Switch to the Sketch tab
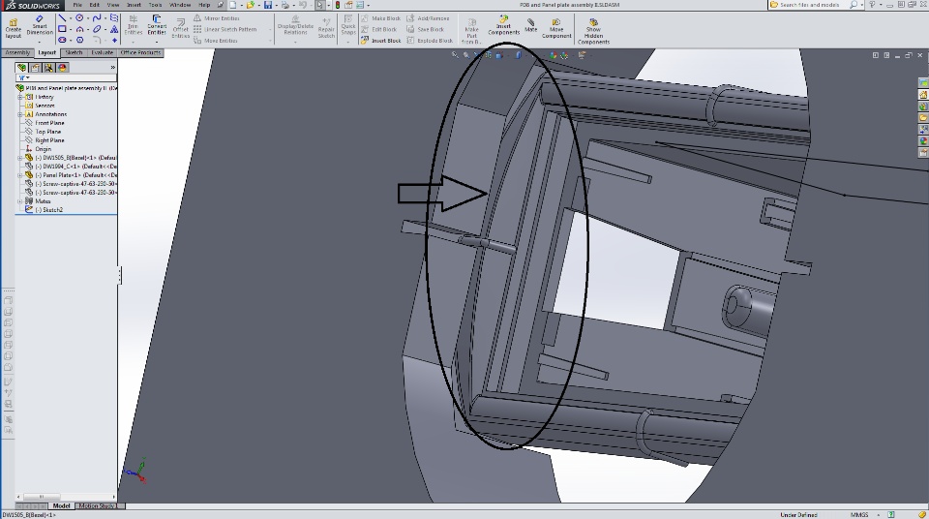 [x=74, y=53]
